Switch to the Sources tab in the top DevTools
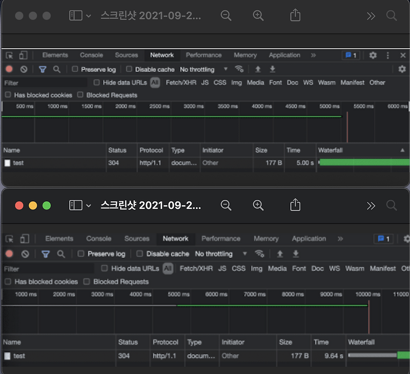This screenshot has height=374, width=410. (x=126, y=55)
